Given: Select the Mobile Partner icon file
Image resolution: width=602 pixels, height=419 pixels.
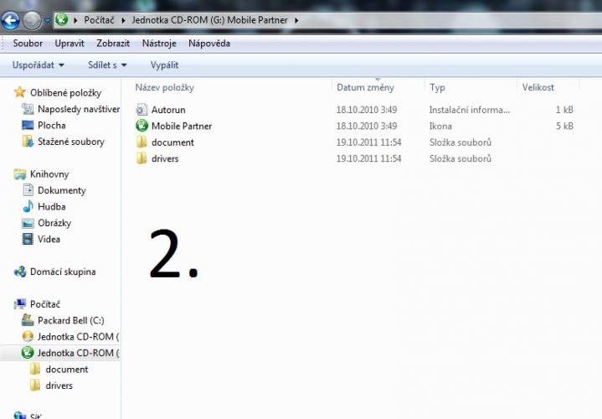Looking at the screenshot, I should click(141, 126).
